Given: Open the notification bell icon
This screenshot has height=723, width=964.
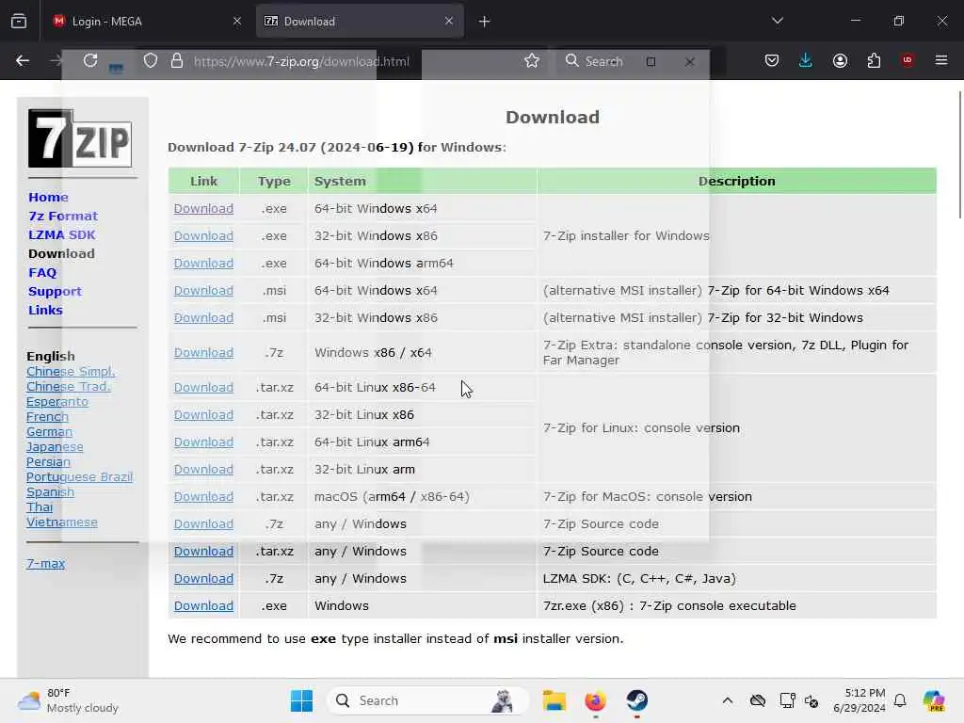Looking at the screenshot, I should [900, 700].
